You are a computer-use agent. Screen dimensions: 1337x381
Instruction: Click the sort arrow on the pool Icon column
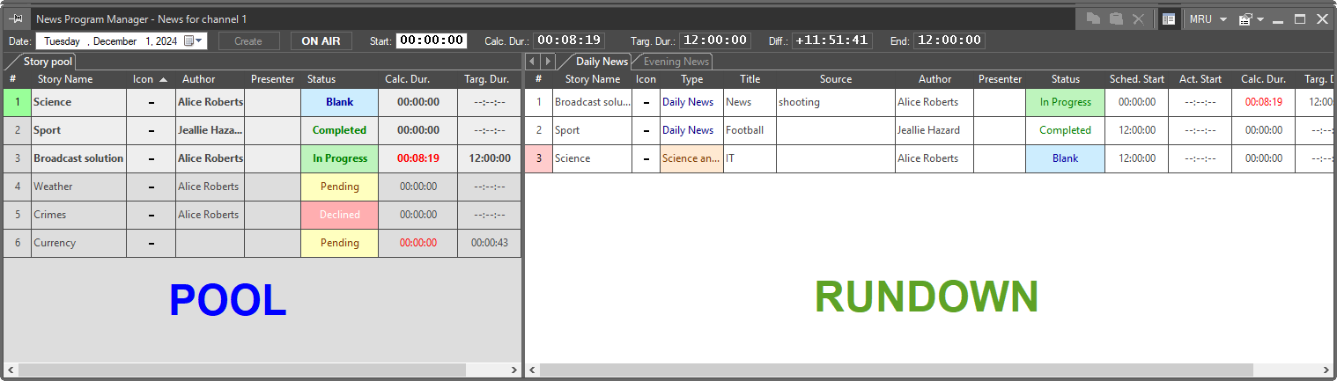coord(163,79)
